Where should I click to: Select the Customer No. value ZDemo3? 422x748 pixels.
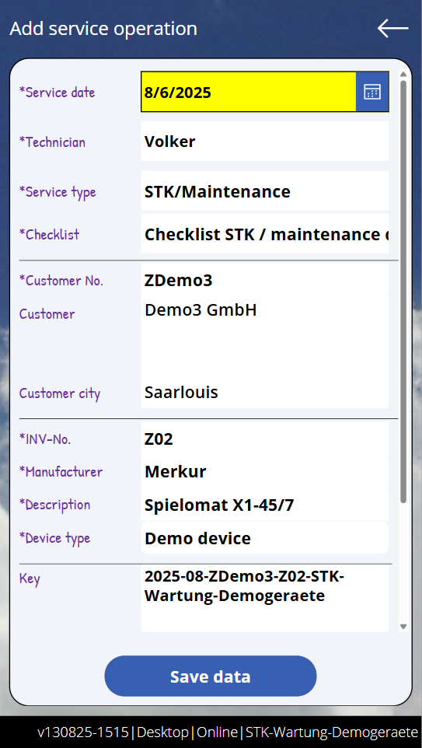pyautogui.click(x=178, y=281)
